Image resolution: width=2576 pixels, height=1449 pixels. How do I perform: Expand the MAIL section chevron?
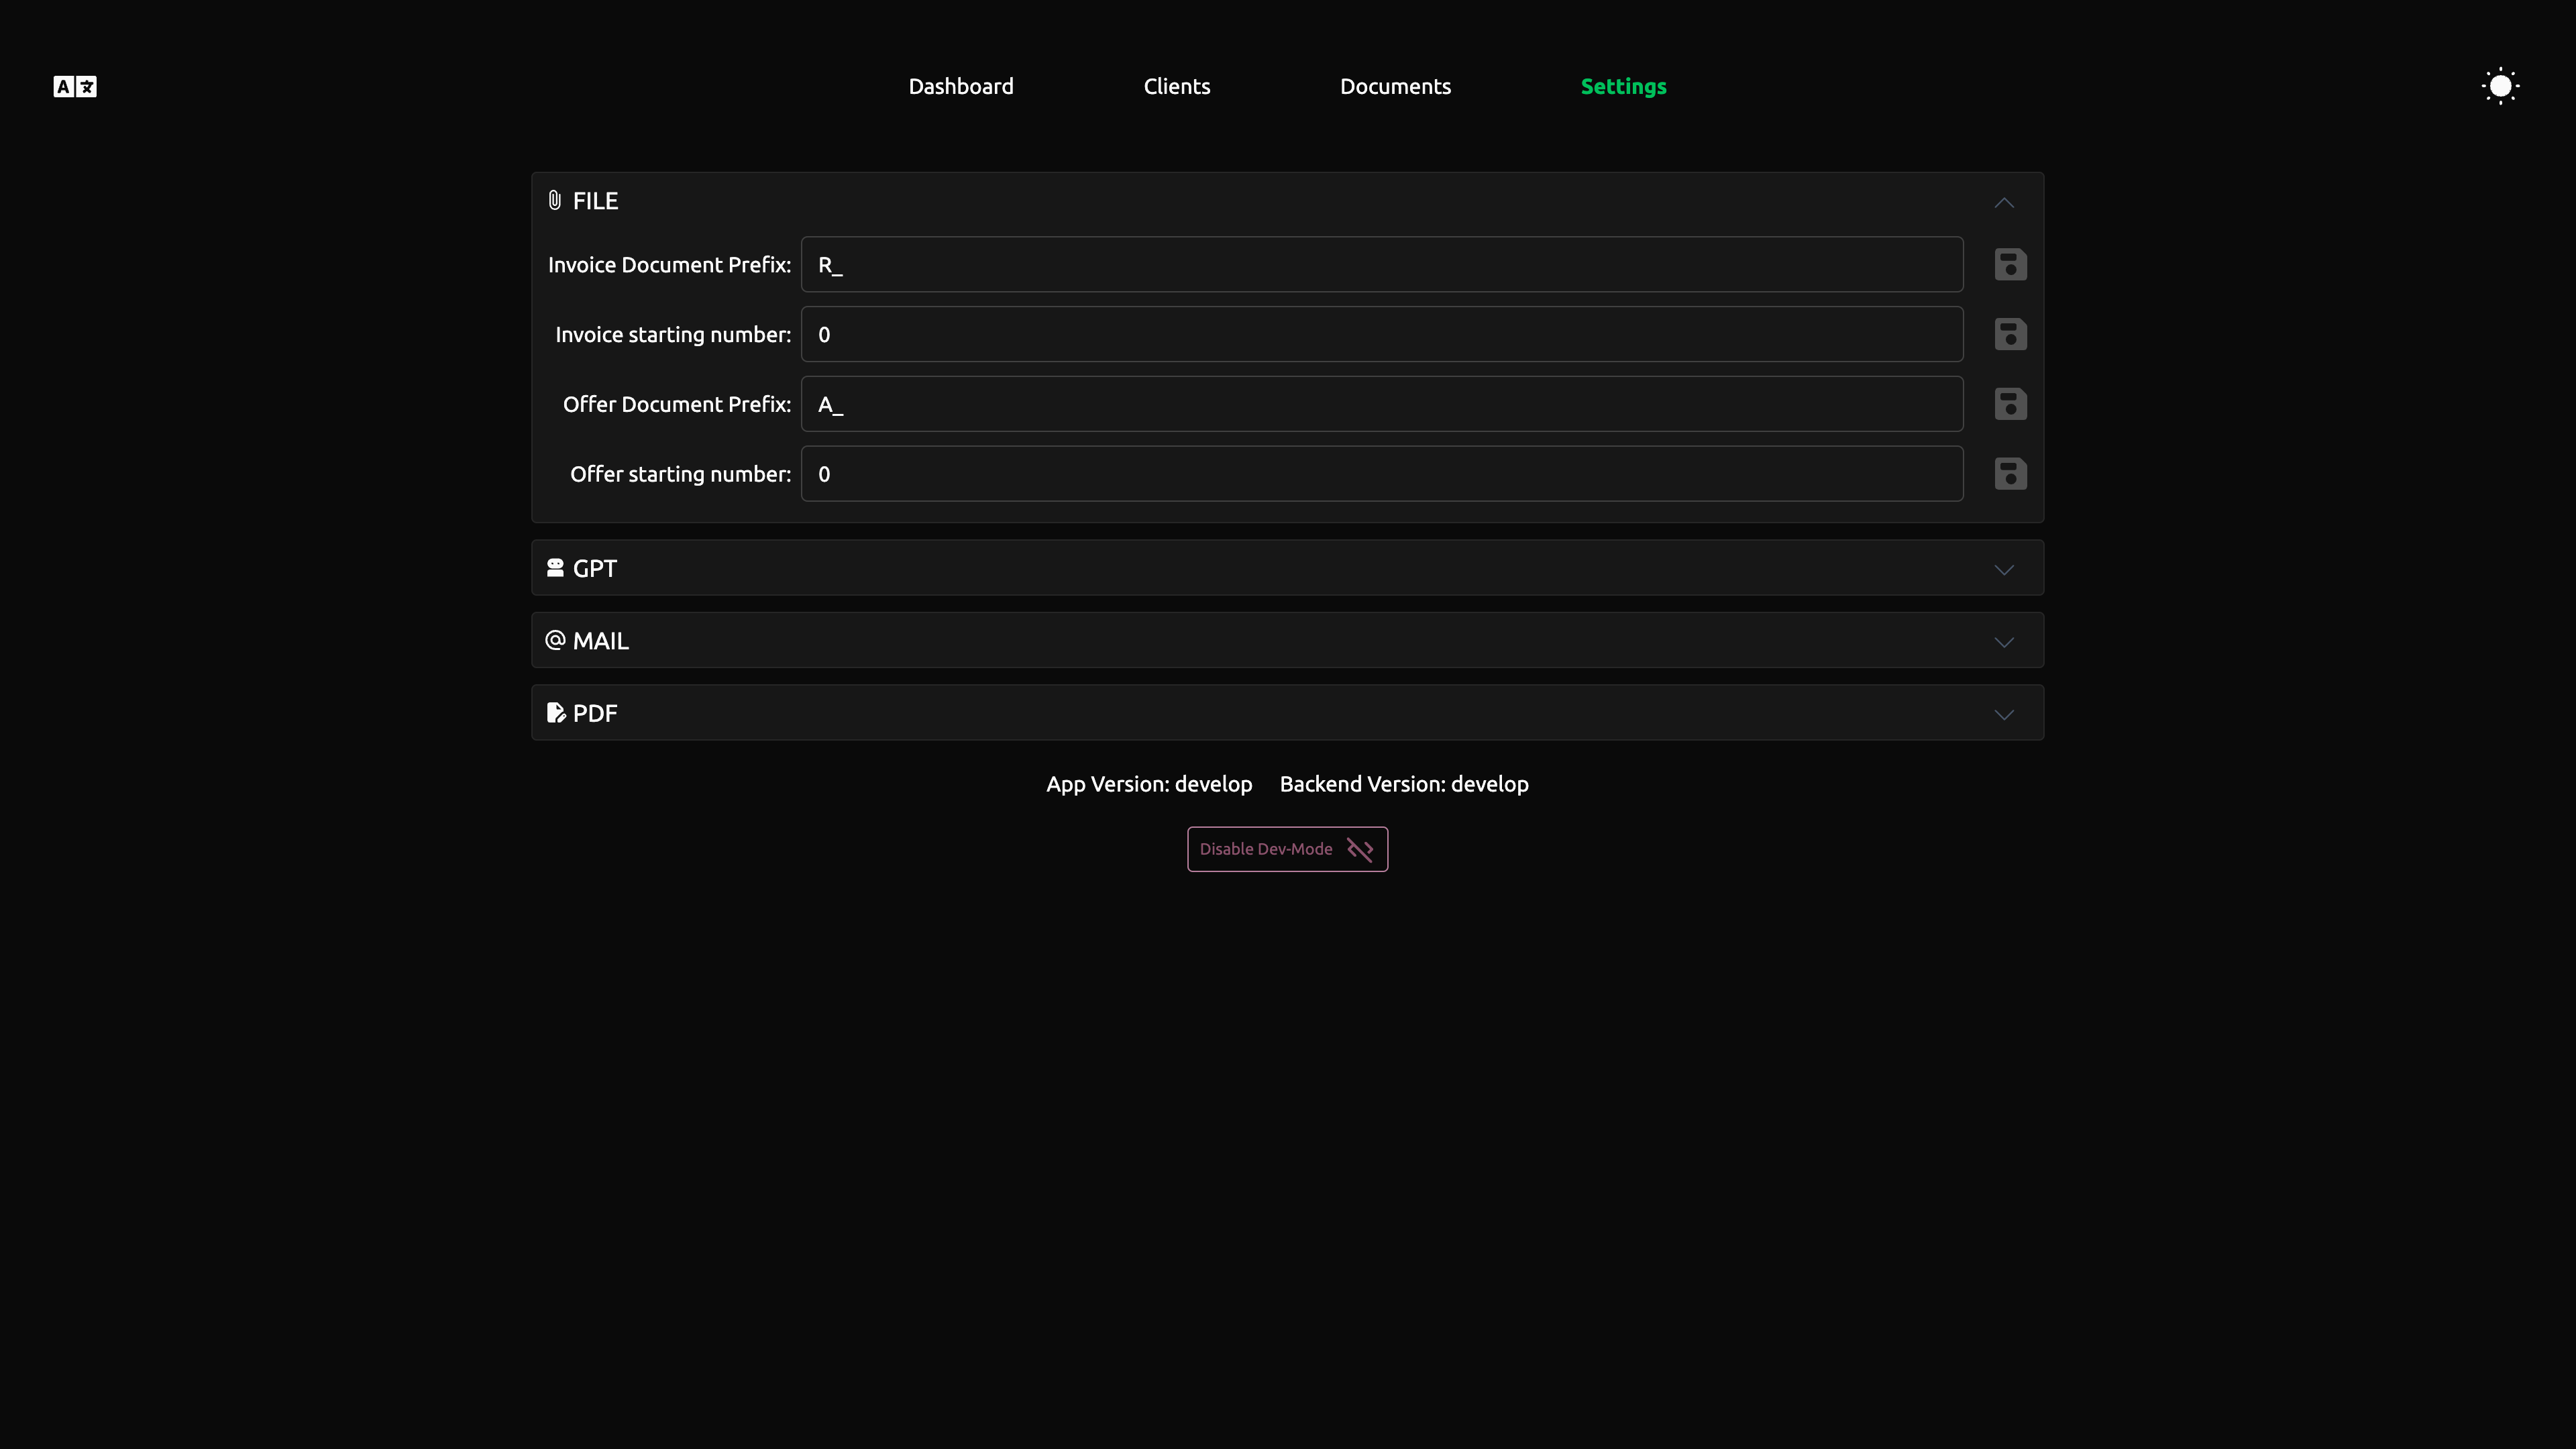coord(2004,642)
